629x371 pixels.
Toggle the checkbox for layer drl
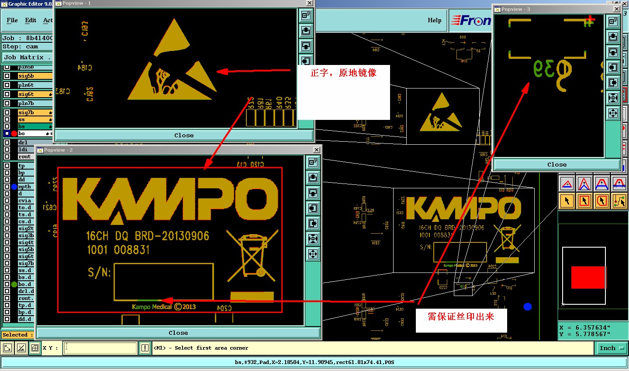click(x=7, y=143)
